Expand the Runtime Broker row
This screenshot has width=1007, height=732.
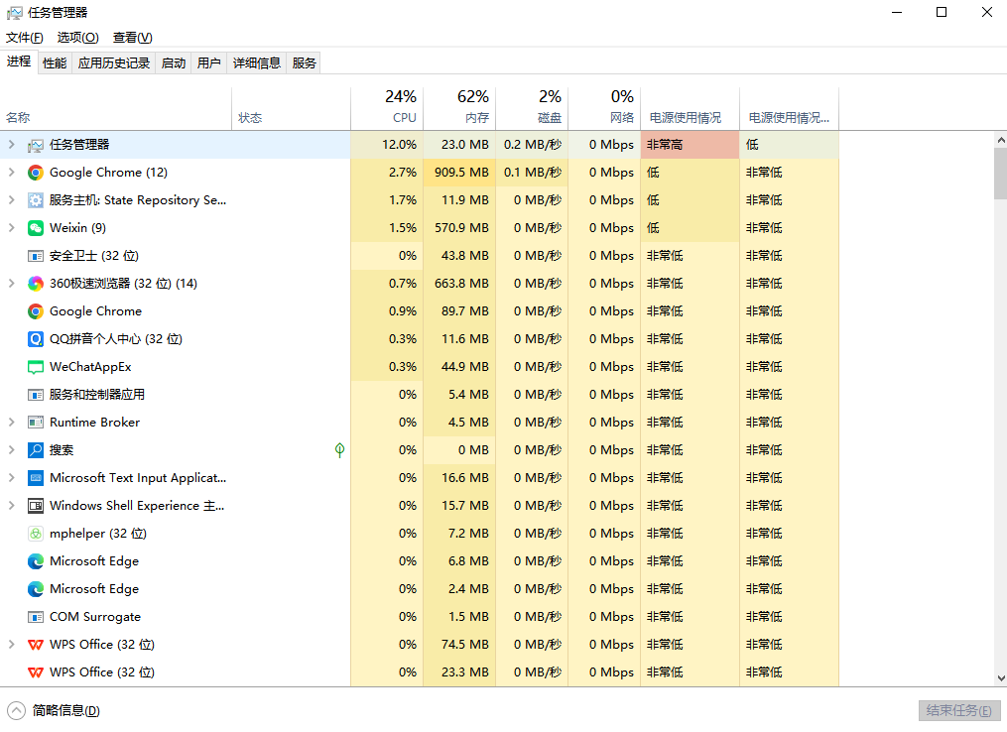[11, 422]
